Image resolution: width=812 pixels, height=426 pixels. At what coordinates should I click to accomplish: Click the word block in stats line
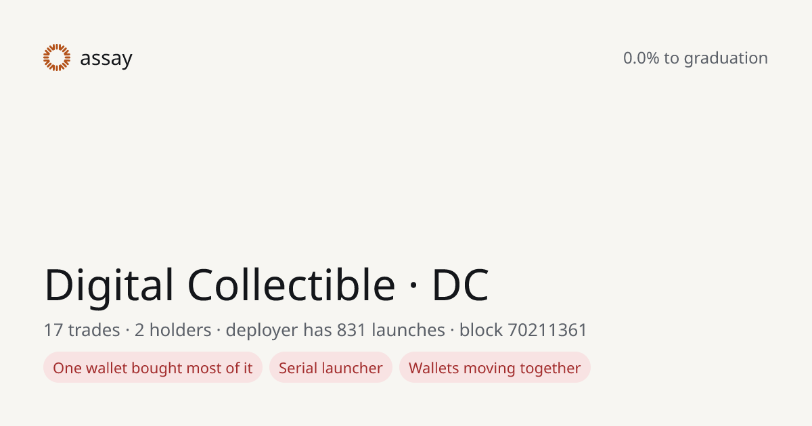tap(480, 330)
